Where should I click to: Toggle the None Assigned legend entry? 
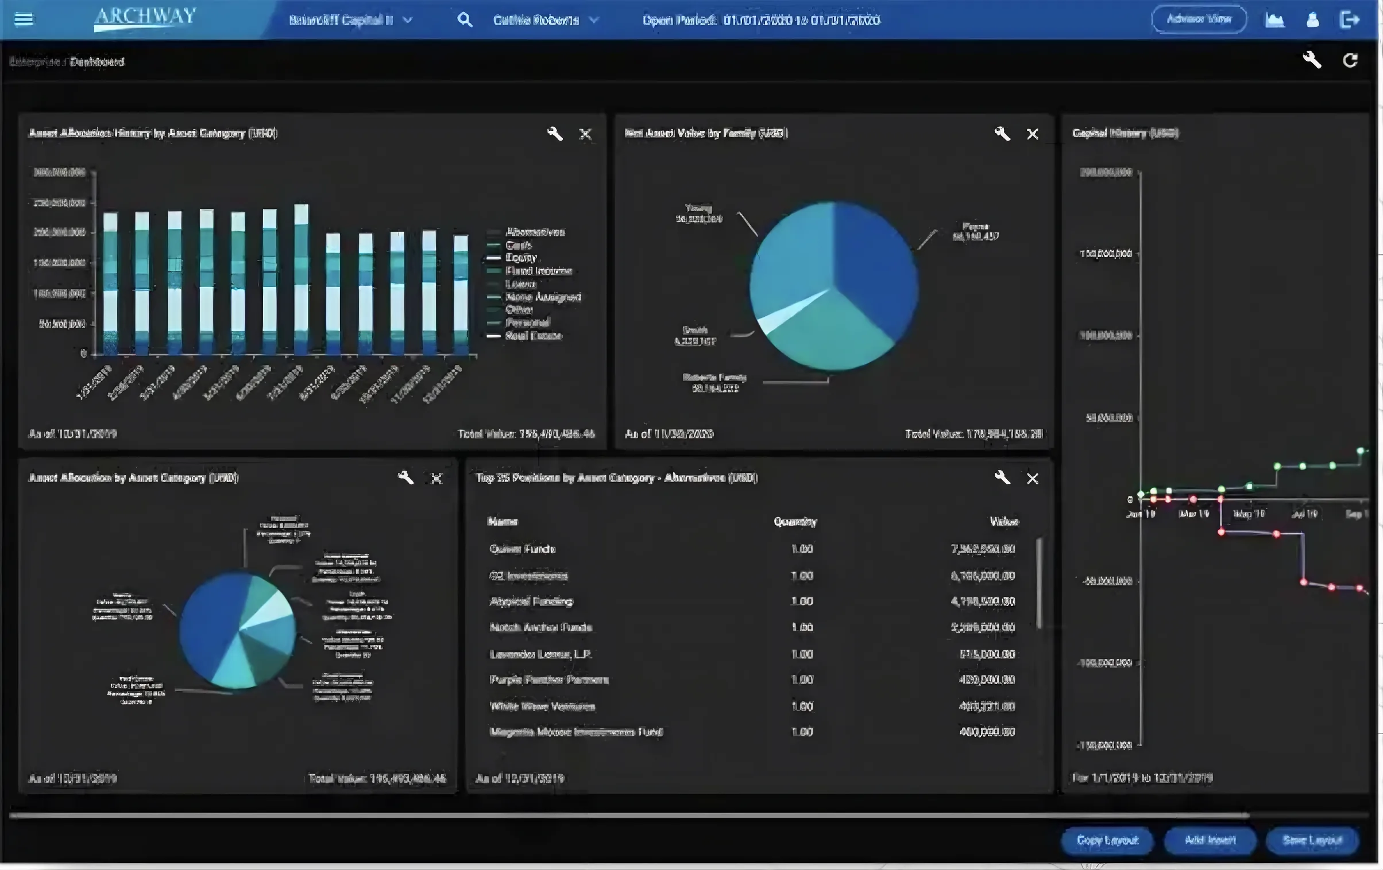point(534,297)
